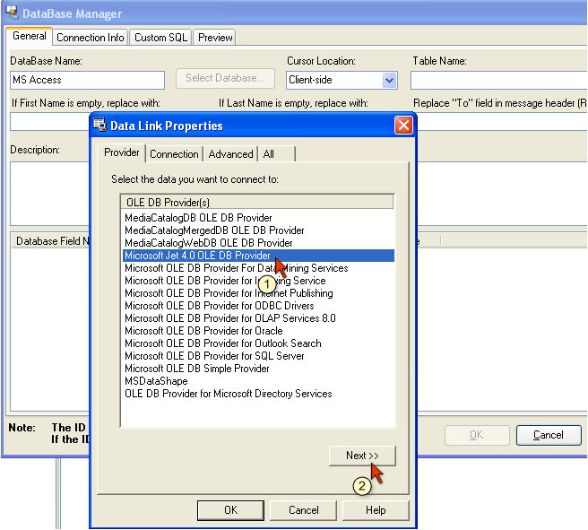
Task: Select MediaCatalogDB OLE DB Provider
Action: pos(258,218)
